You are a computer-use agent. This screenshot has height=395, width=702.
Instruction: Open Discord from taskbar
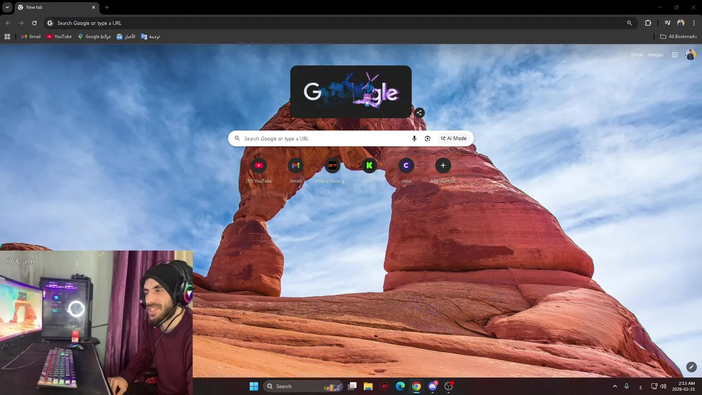[433, 386]
